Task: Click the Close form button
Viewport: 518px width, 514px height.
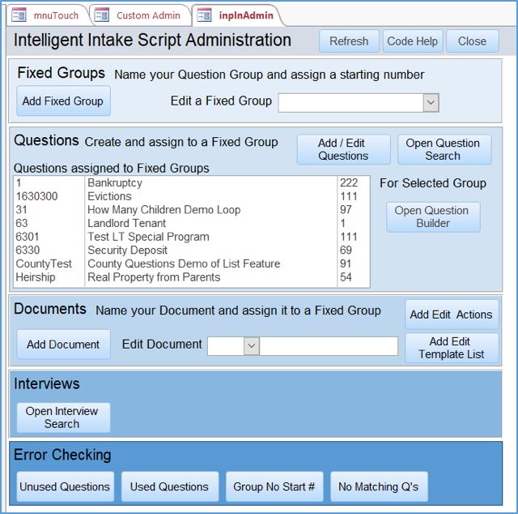Action: 472,41
